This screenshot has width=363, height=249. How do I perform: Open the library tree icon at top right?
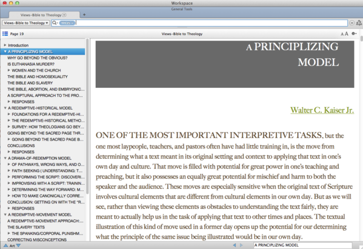[x=359, y=22]
